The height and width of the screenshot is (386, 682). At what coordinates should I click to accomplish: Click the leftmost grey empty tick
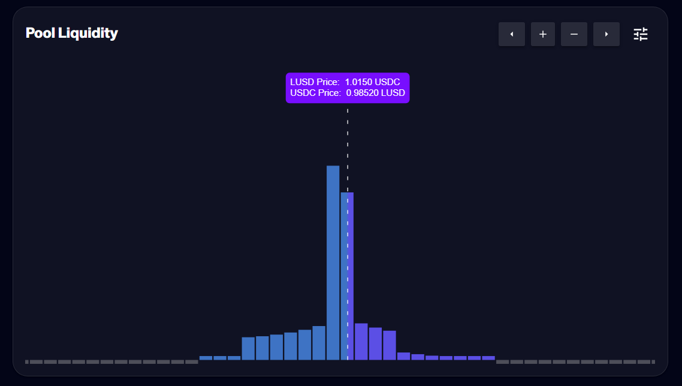click(x=27, y=361)
